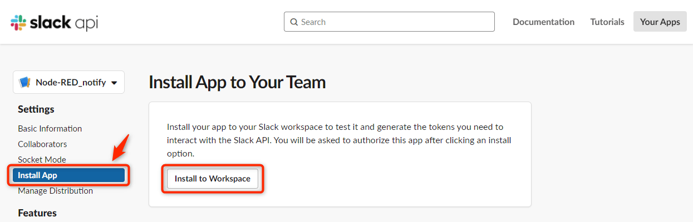This screenshot has width=693, height=222.
Task: Click the Slack API logo
Action: pyautogui.click(x=55, y=22)
